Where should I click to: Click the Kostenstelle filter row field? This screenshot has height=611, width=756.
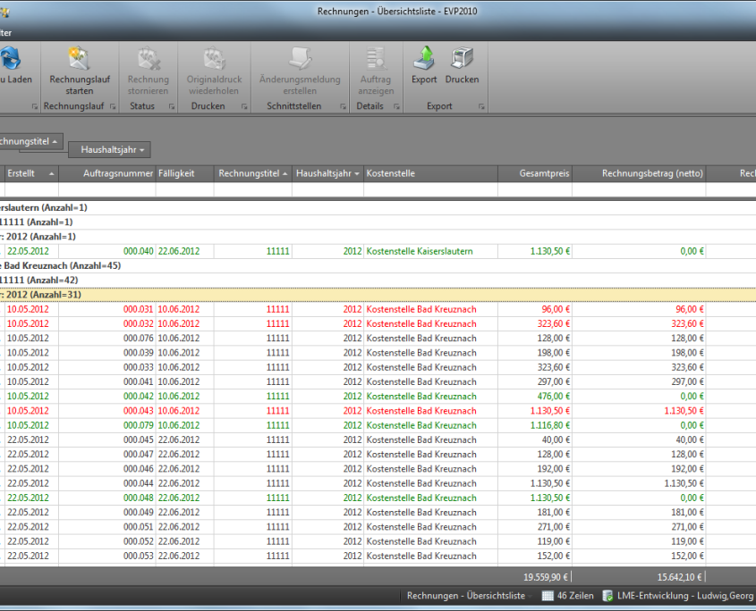[430, 189]
